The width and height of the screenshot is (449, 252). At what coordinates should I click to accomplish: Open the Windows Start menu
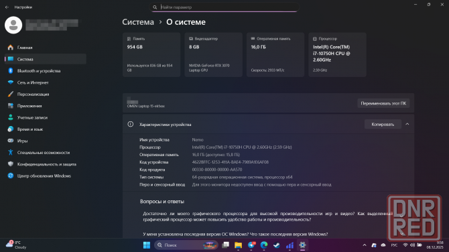[147, 245]
